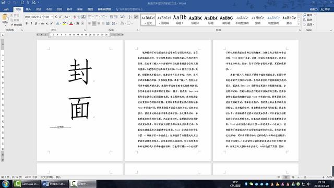Click the Save icon in quick access toolbar
This screenshot has height=188, width=334.
[x=3, y=3]
